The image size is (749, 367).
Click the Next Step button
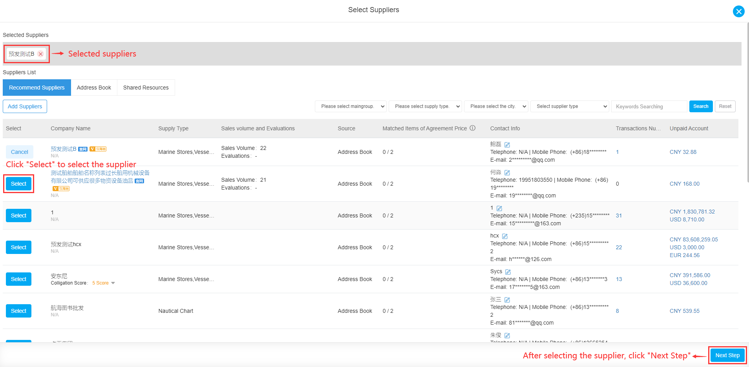(727, 355)
